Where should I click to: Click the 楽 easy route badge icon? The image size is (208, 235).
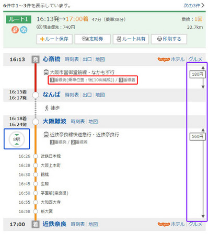coord(24,30)
